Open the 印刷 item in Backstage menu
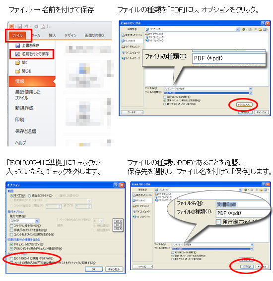273x281 pixels. coord(20,120)
